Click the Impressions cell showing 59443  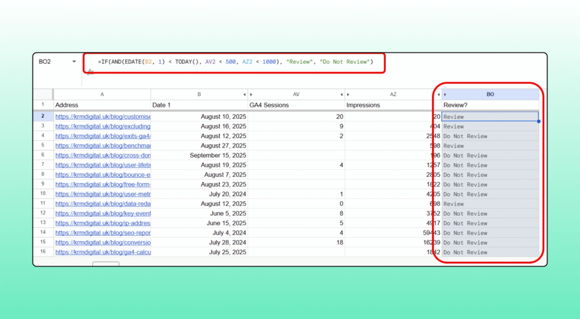[x=393, y=233]
